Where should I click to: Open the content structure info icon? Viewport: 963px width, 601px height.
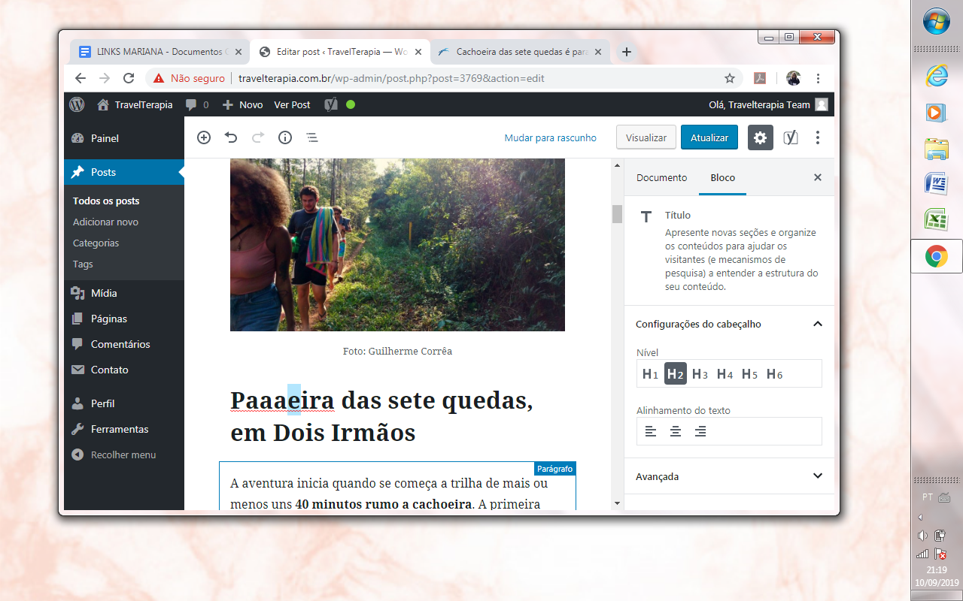285,137
